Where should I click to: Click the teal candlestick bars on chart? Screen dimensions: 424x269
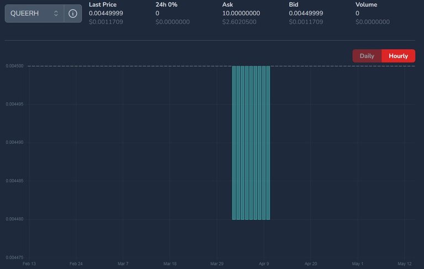coord(251,143)
